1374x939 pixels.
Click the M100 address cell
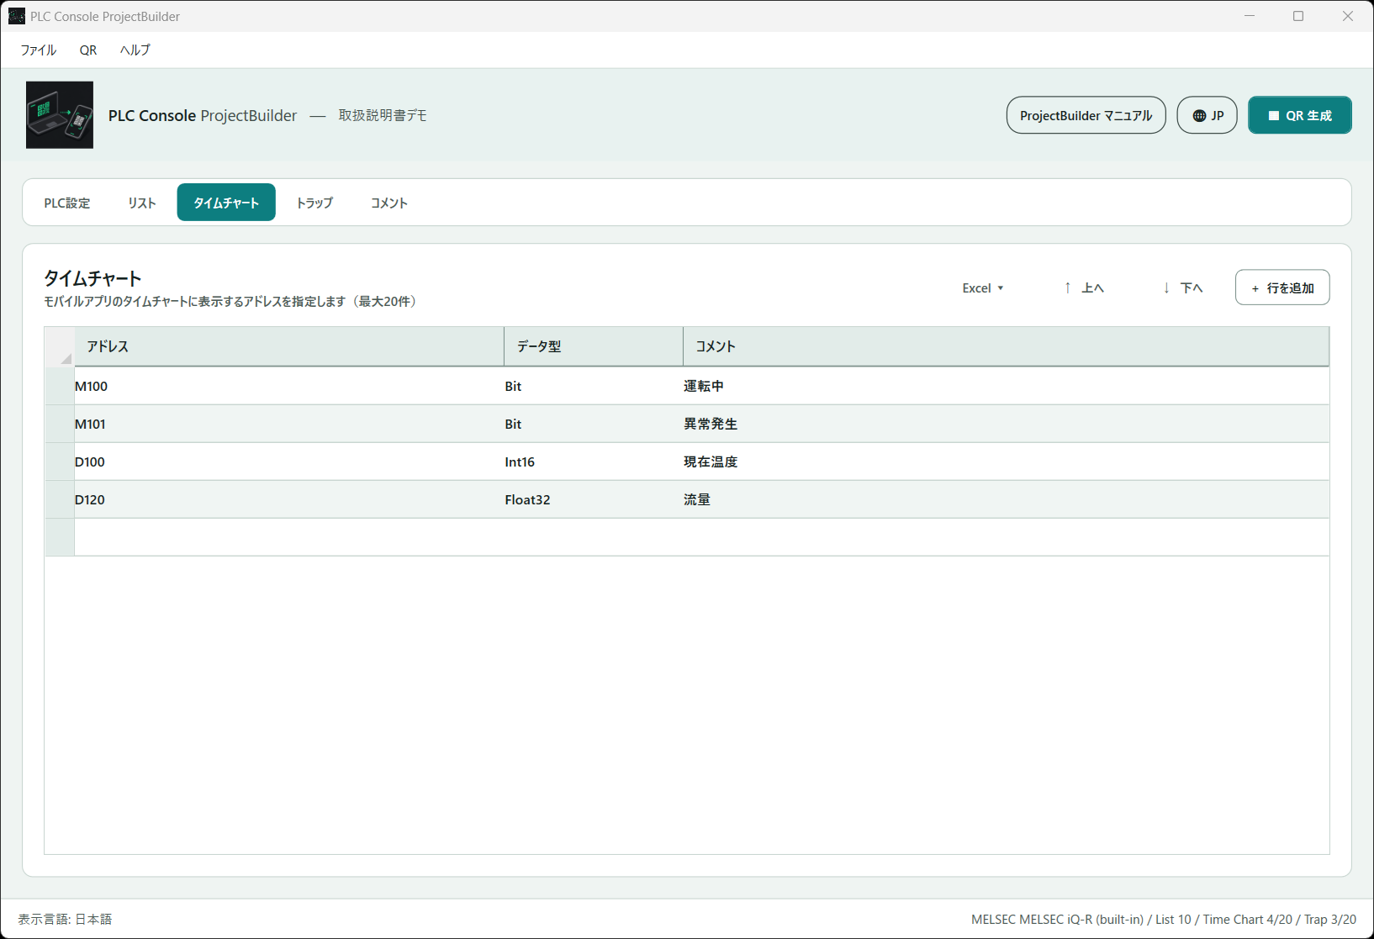[289, 386]
